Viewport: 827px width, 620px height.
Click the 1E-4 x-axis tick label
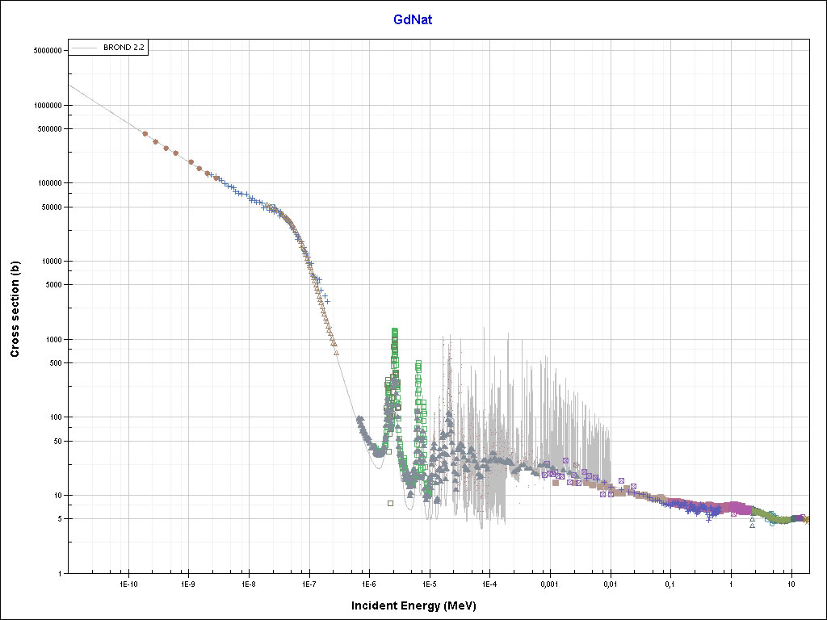click(x=489, y=583)
